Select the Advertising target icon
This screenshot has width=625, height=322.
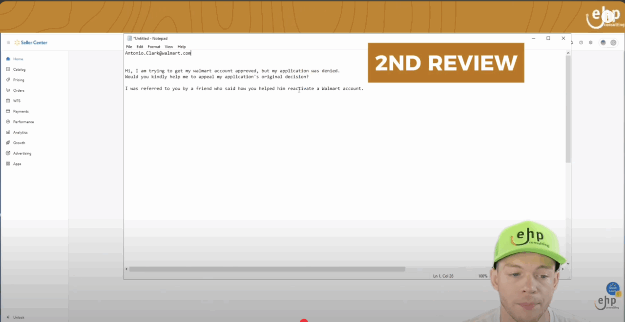click(x=8, y=153)
